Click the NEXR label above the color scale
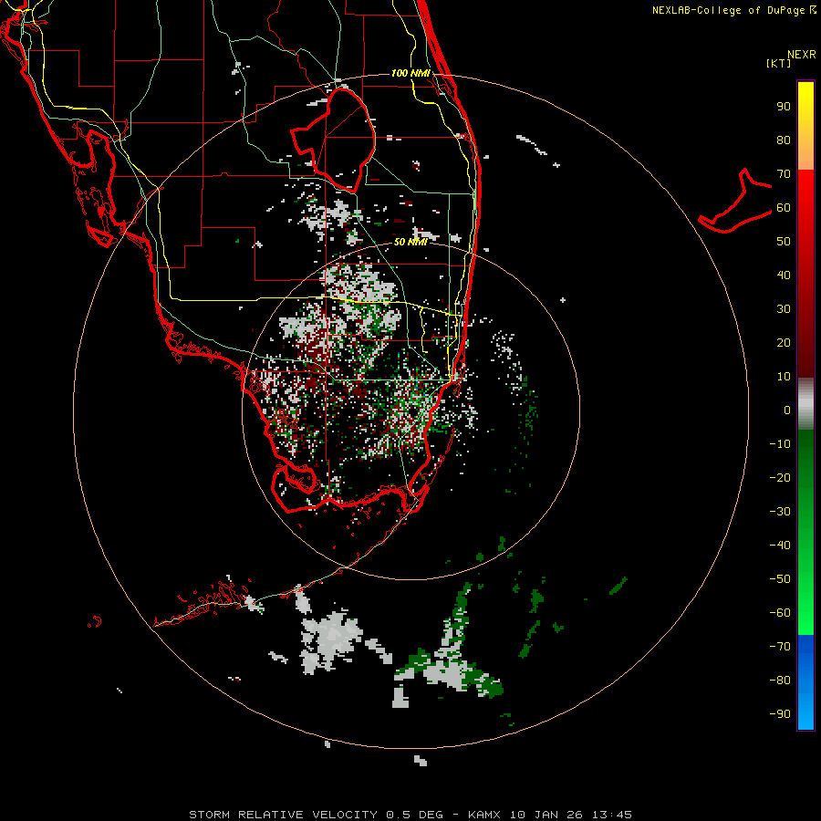Viewport: 821px width, 821px height. [x=802, y=55]
